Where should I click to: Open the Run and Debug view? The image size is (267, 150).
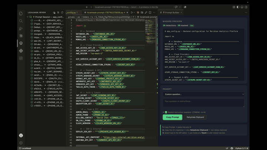tap(21, 29)
